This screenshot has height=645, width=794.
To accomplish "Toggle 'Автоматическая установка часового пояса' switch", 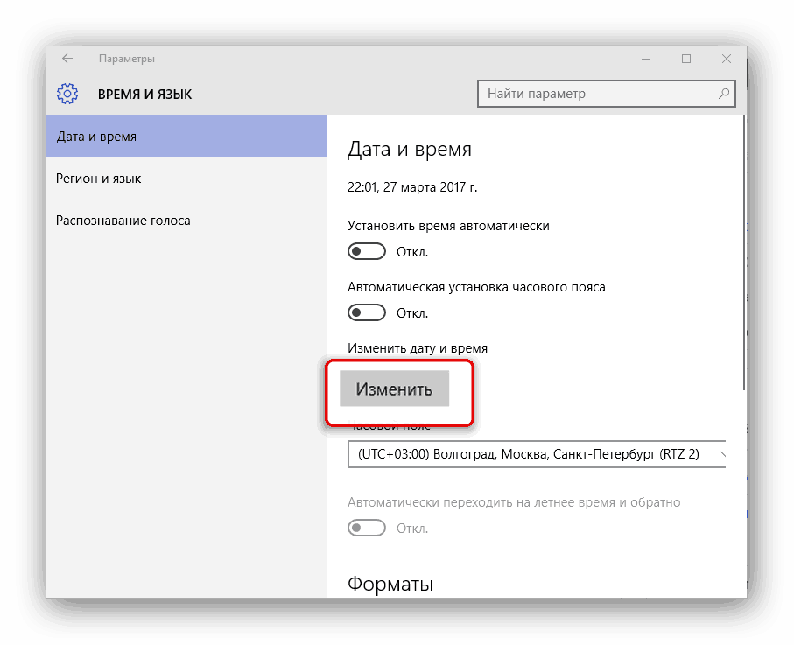I will click(367, 313).
